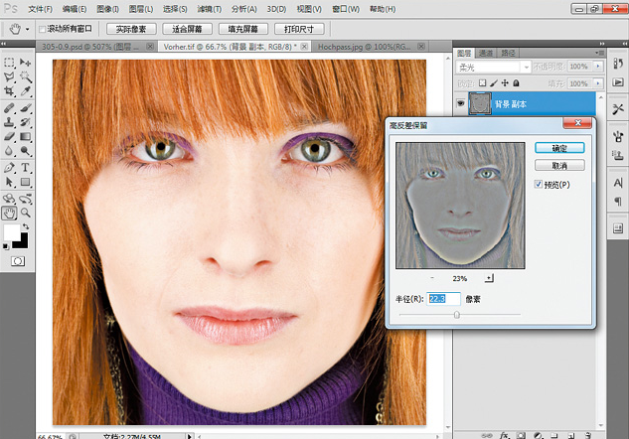This screenshot has height=439, width=629.
Task: Open the Character panel icon
Action: (x=618, y=183)
